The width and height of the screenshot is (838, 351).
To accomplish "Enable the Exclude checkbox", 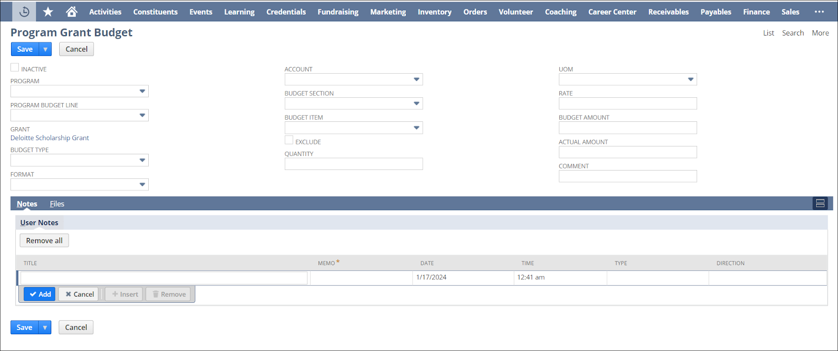I will (x=289, y=140).
